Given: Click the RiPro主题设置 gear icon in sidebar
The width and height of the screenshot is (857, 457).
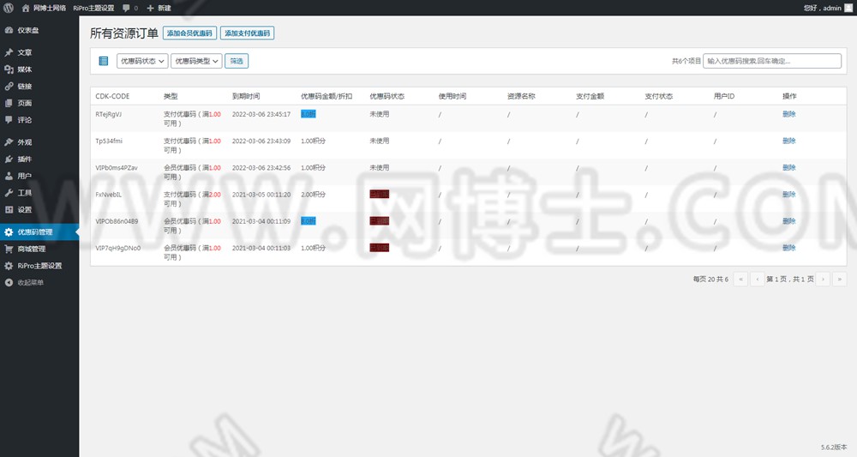Looking at the screenshot, I should [x=9, y=266].
